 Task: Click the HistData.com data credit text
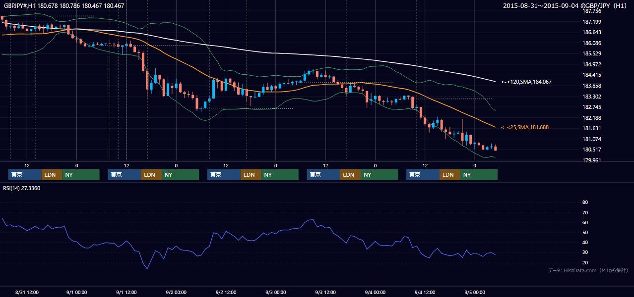(588, 270)
